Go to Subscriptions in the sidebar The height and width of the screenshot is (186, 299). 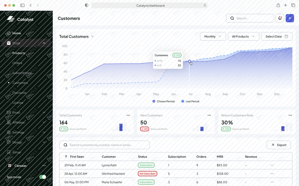[22, 73]
